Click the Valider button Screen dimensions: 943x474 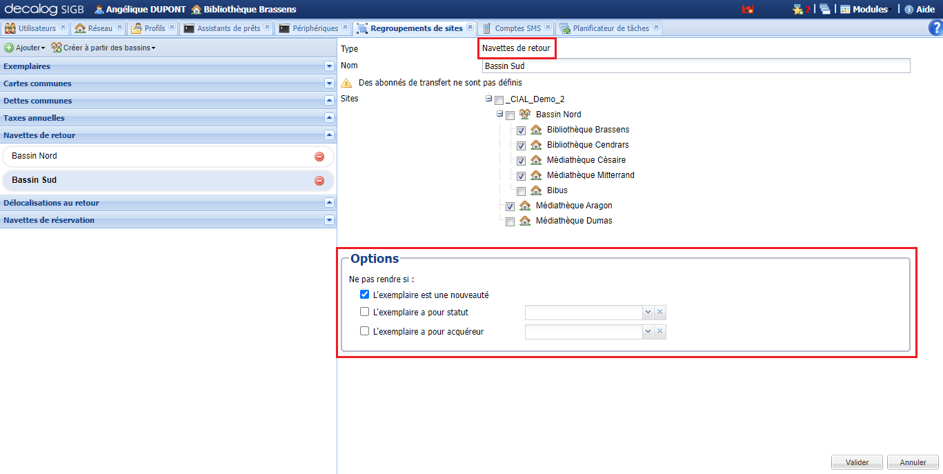pos(857,462)
